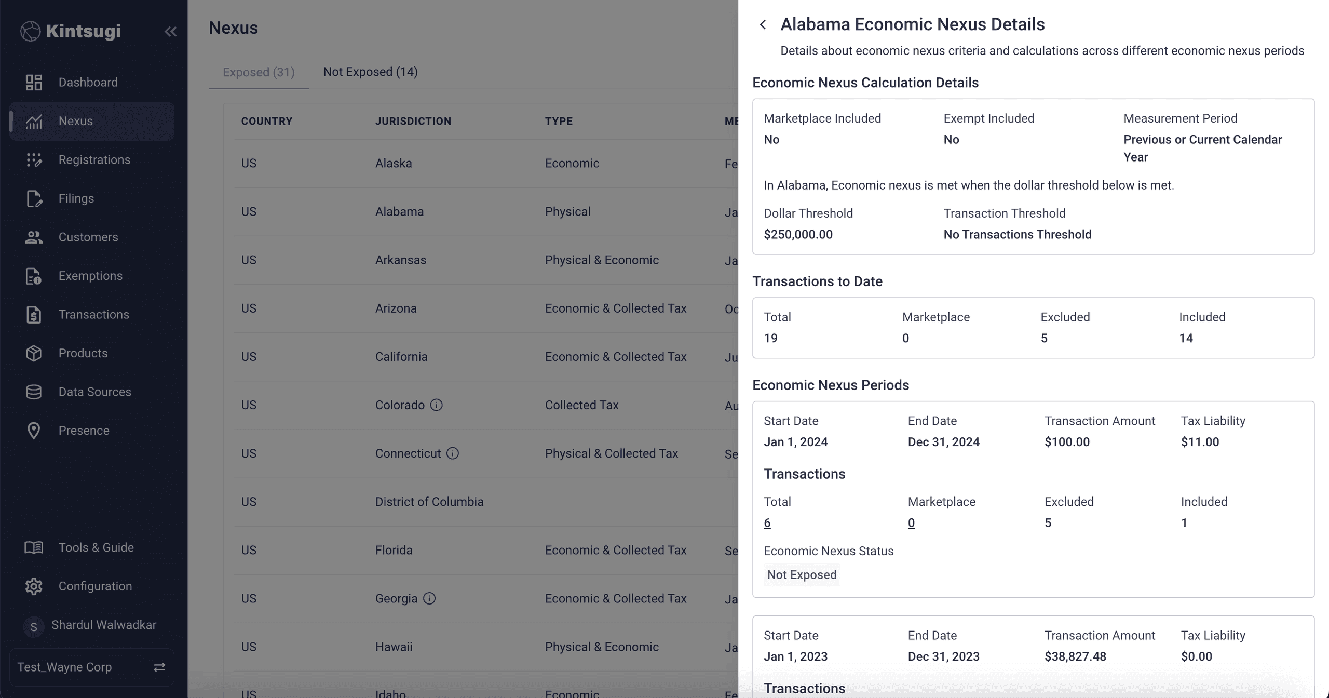Collapse sidebar with the double chevron
The image size is (1329, 698).
tap(170, 32)
